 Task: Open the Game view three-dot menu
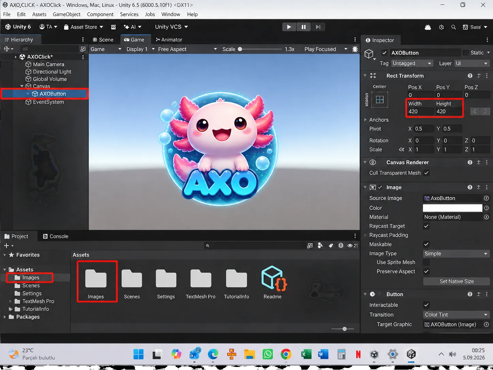[x=355, y=40]
